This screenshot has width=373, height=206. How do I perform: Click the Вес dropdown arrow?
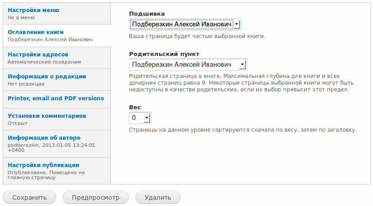pos(147,118)
